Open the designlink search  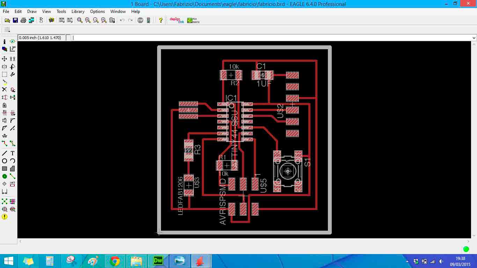coord(176,20)
